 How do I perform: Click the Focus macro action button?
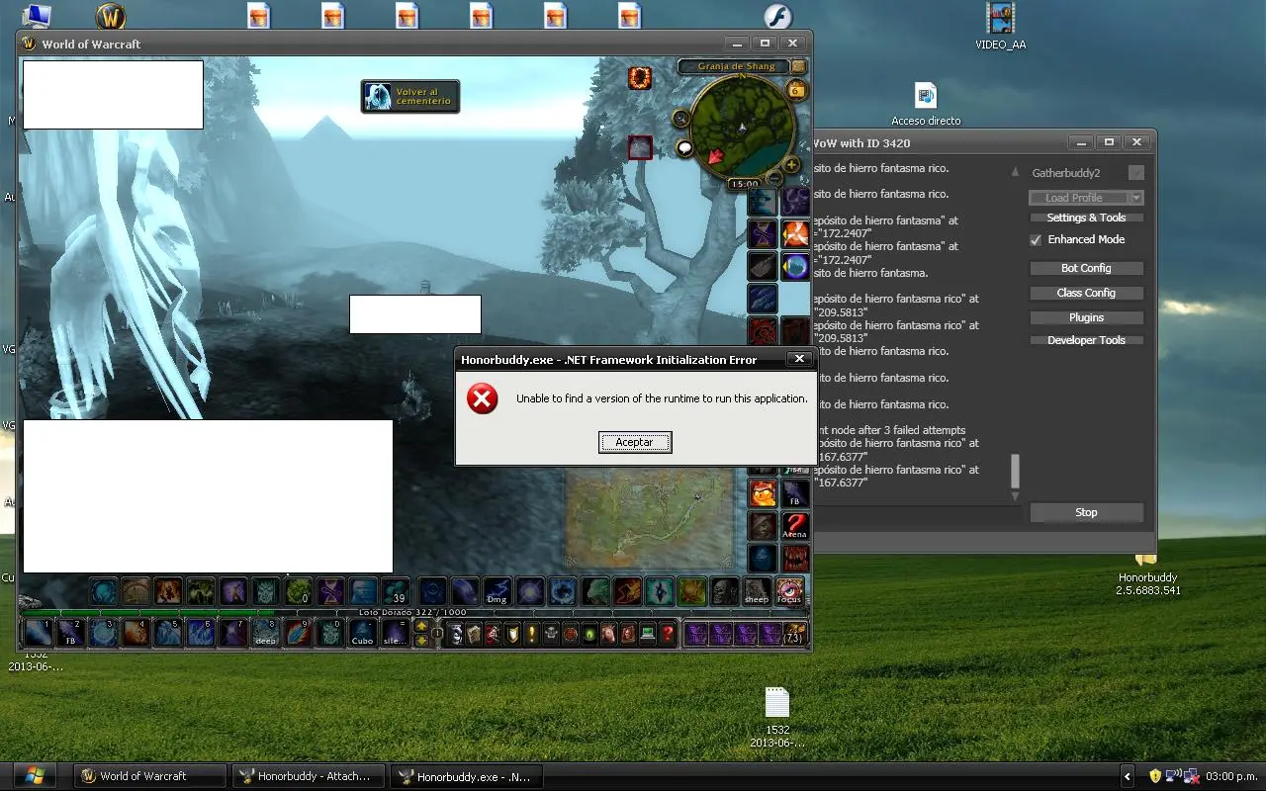pyautogui.click(x=789, y=590)
